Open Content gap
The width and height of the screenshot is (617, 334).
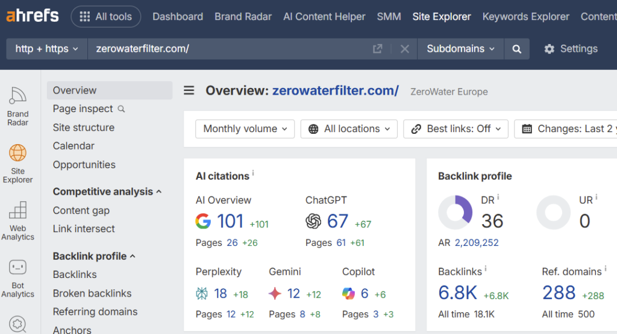point(81,210)
